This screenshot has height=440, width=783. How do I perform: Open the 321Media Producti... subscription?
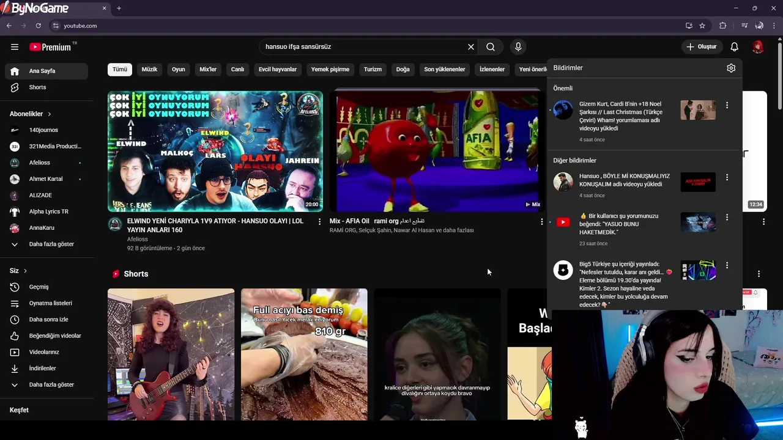(46, 147)
